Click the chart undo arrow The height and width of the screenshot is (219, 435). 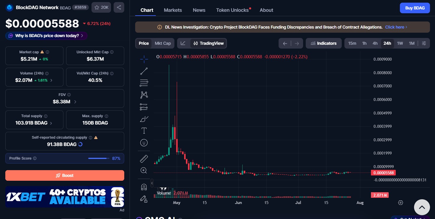pos(285,43)
